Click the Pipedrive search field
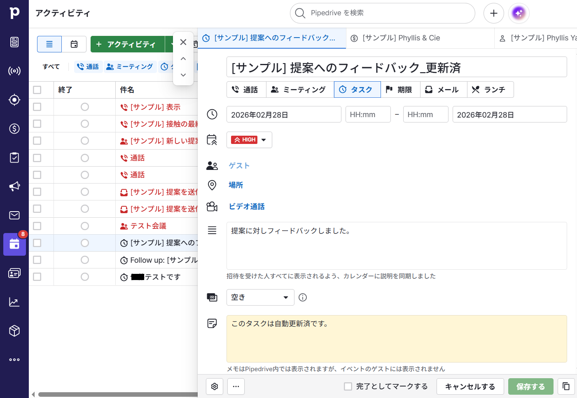The image size is (577, 398). (x=382, y=13)
